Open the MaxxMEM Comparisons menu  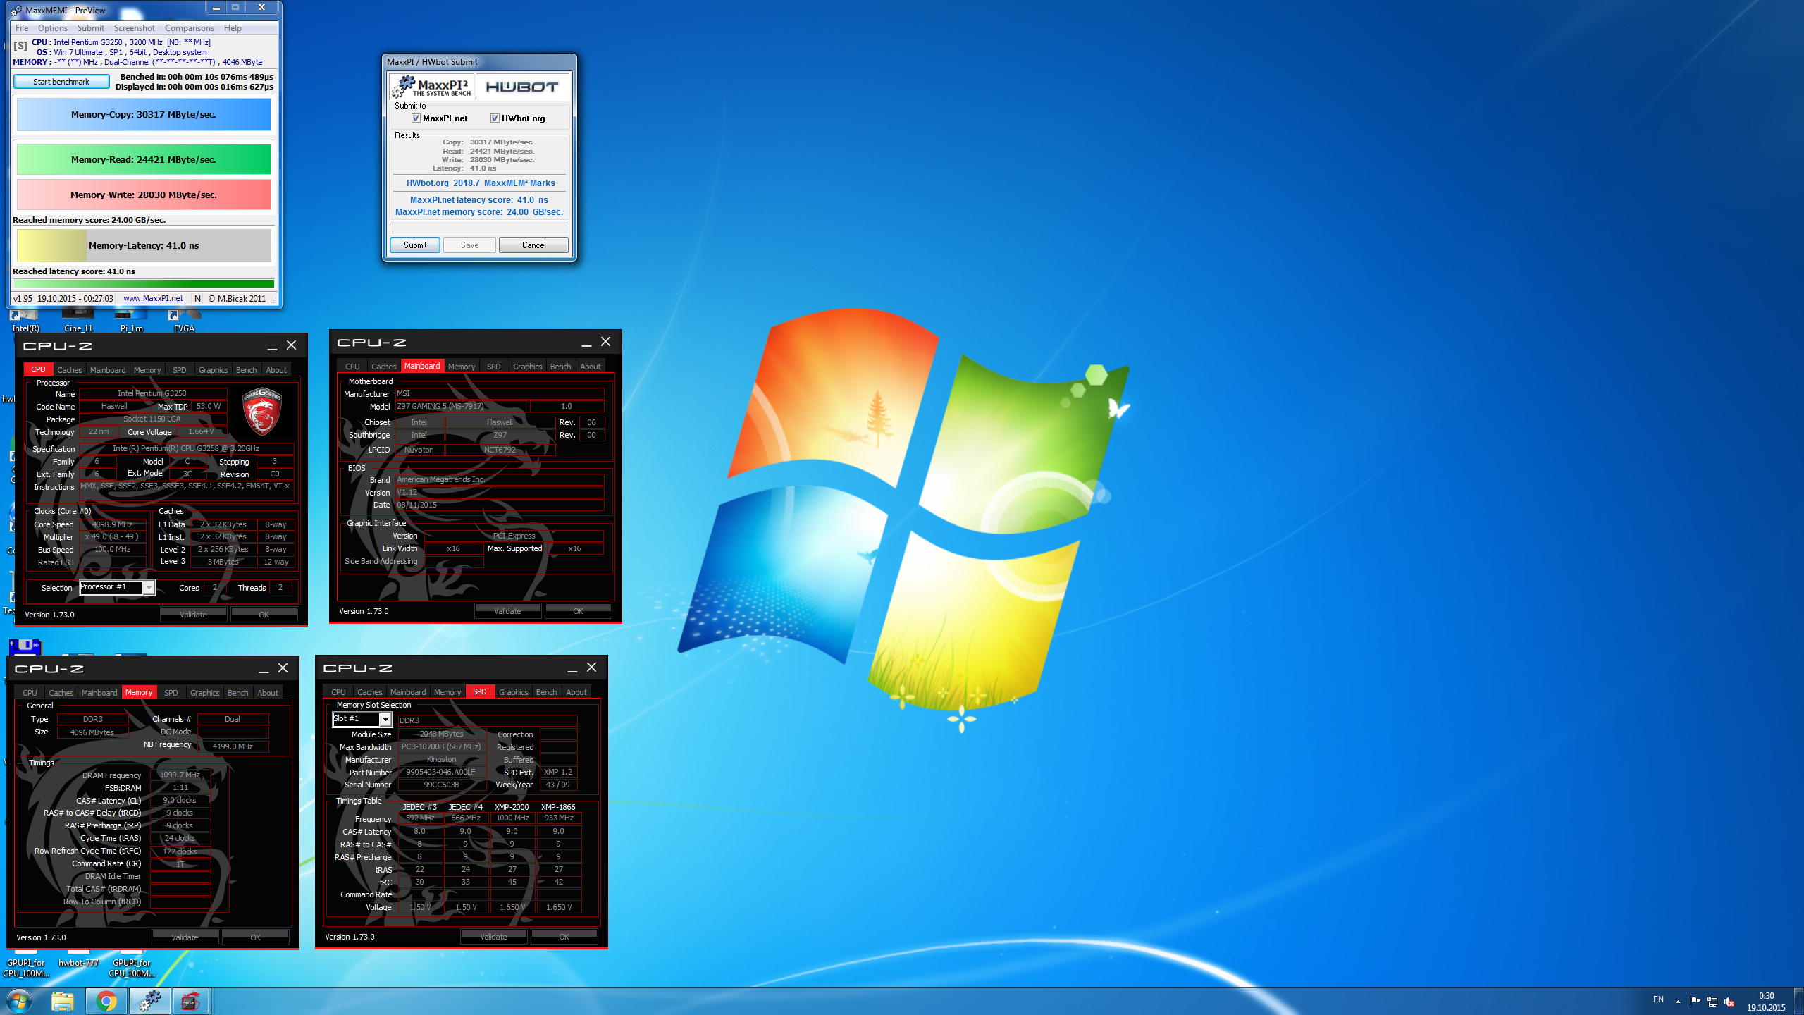point(189,28)
